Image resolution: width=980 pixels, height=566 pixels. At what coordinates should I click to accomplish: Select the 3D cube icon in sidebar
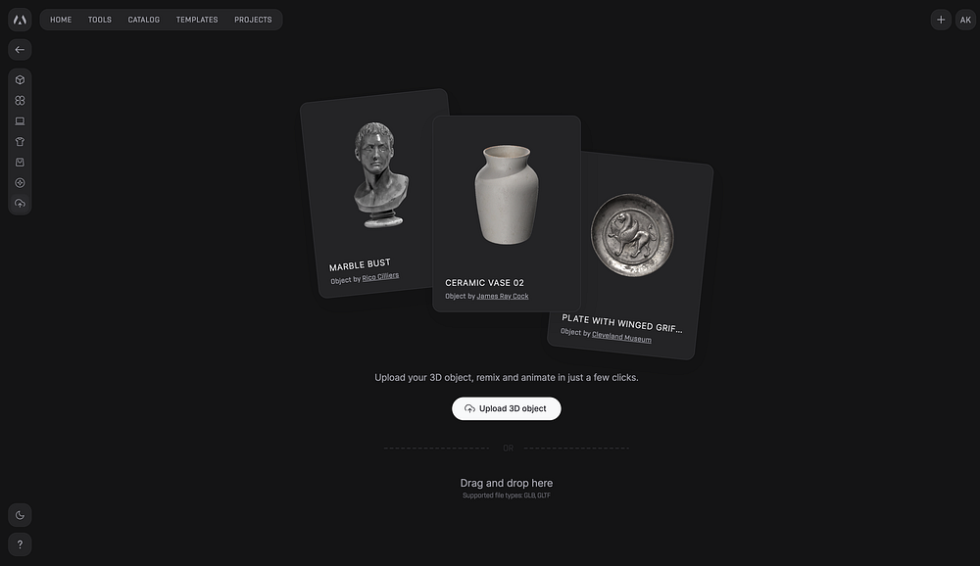[x=20, y=80]
